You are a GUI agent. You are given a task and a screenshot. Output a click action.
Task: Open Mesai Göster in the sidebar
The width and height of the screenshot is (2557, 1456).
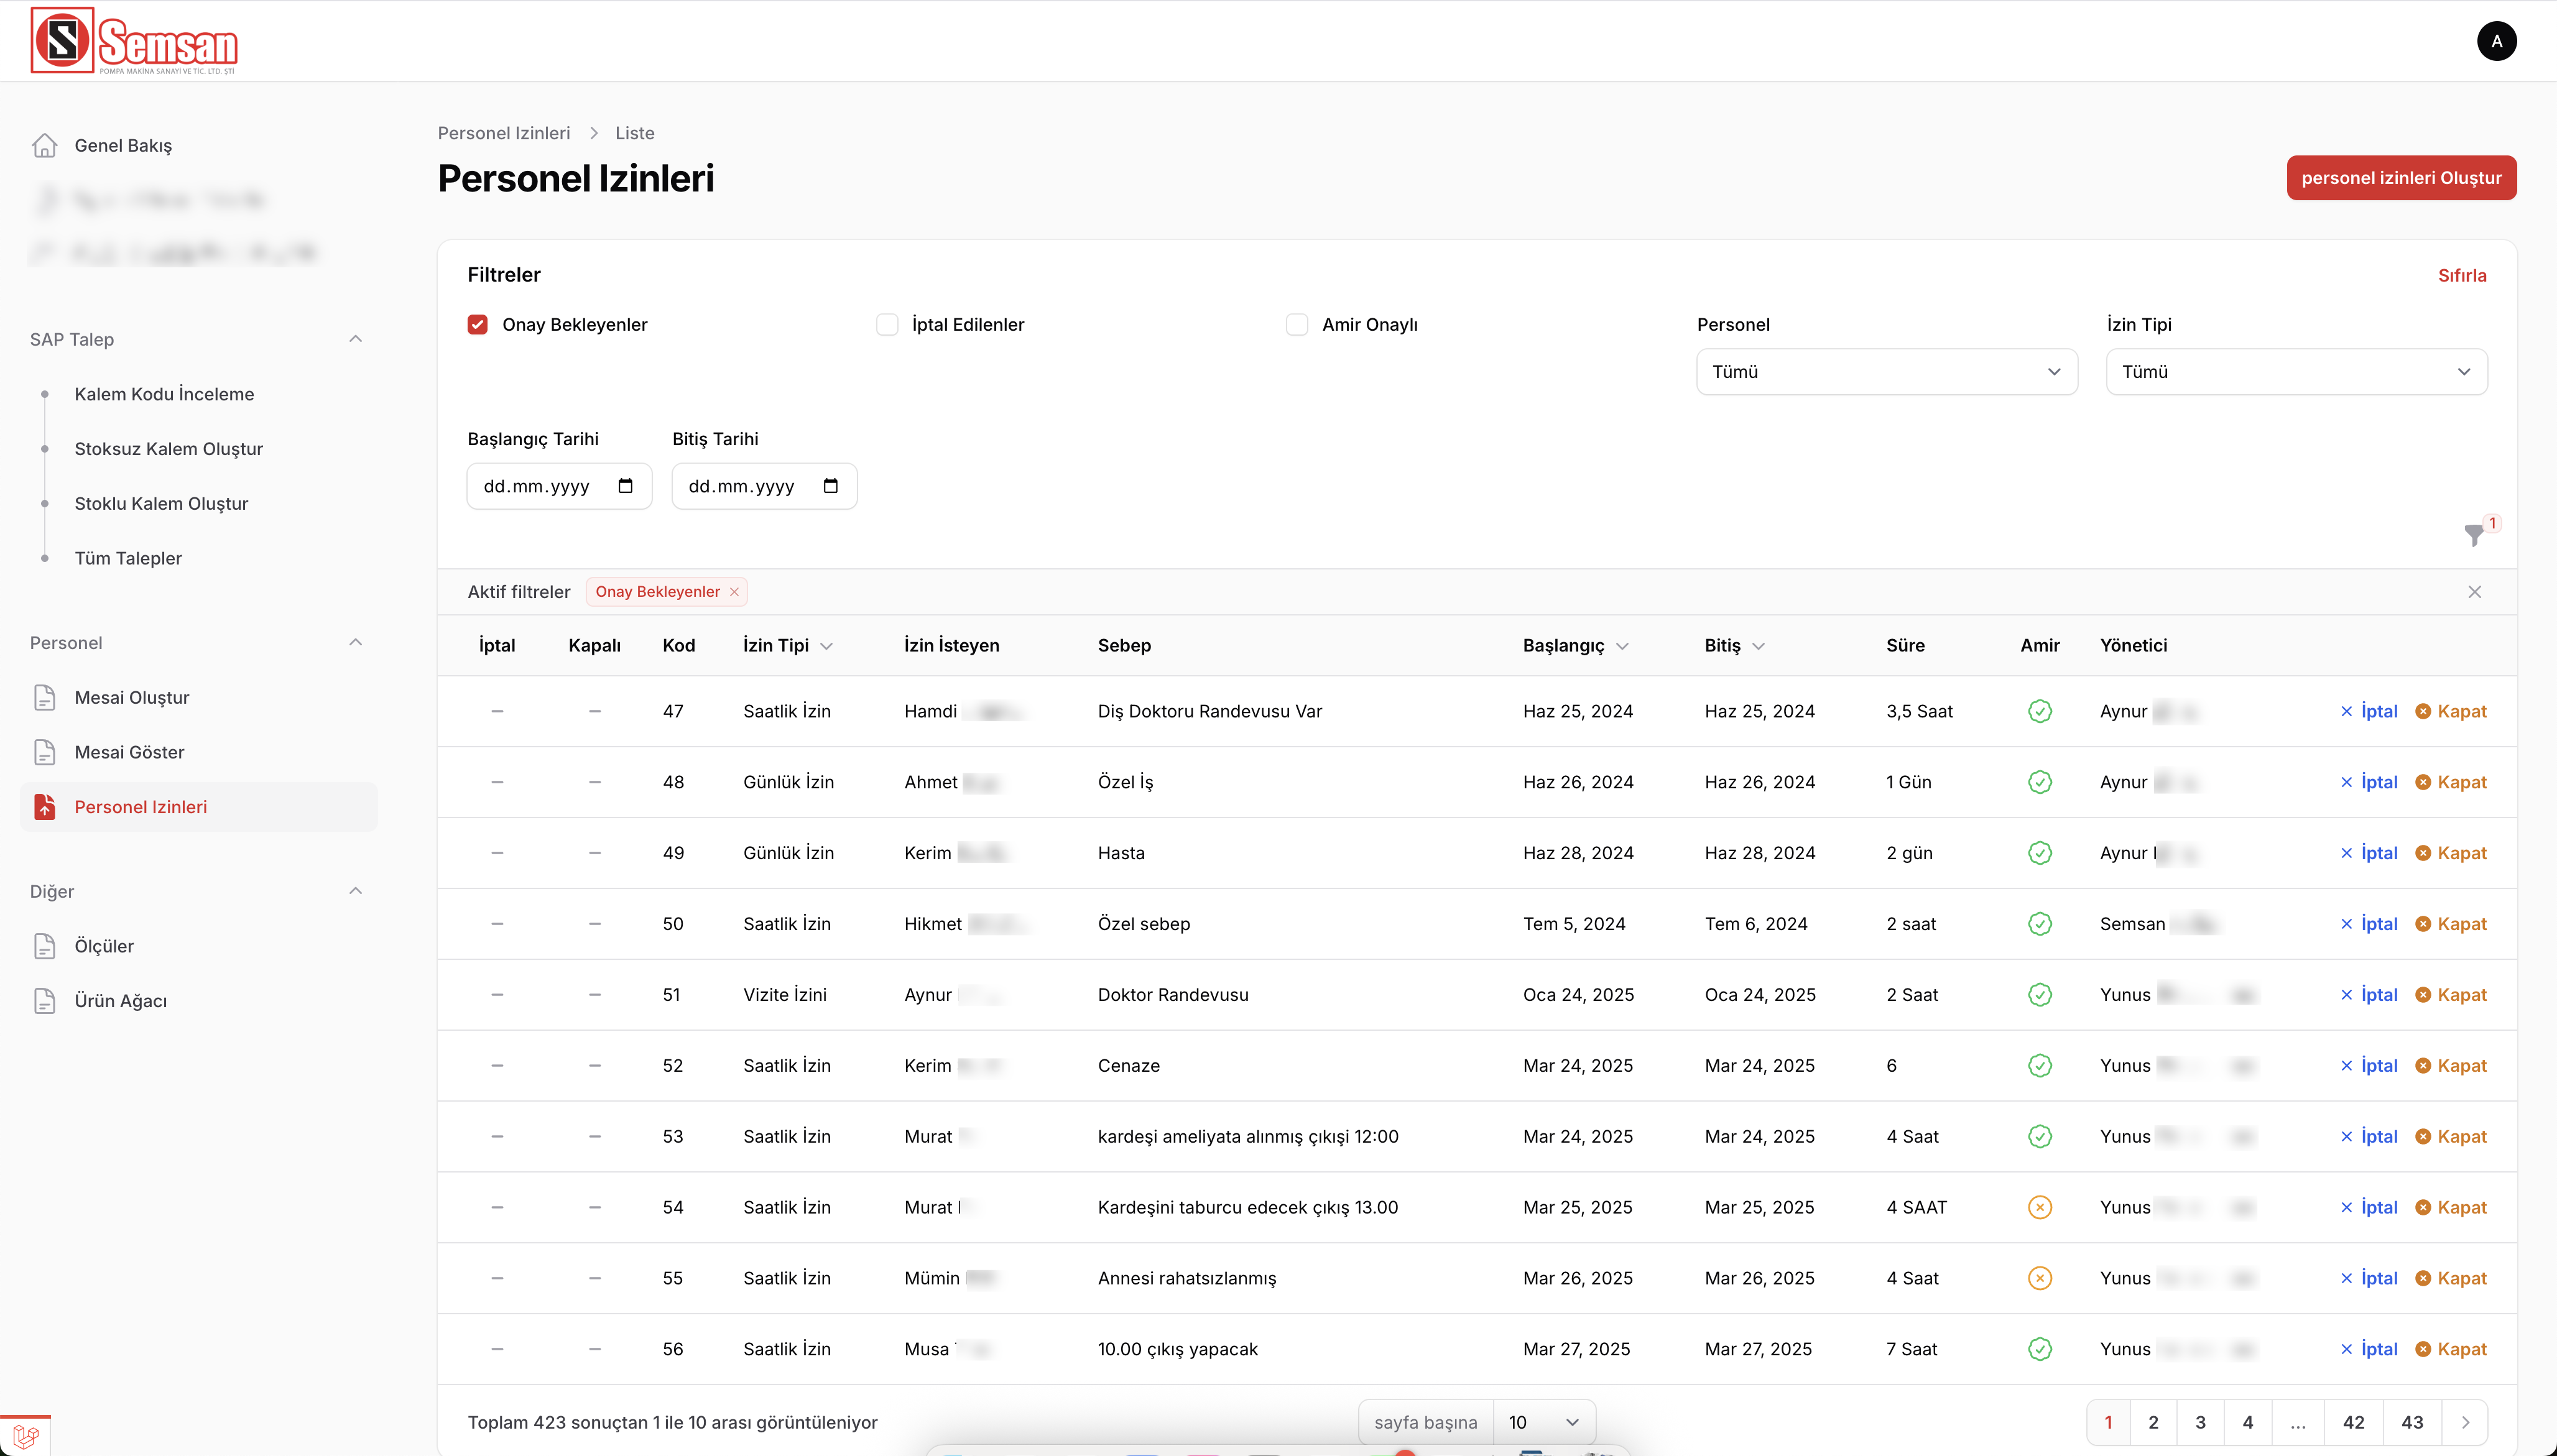(129, 752)
